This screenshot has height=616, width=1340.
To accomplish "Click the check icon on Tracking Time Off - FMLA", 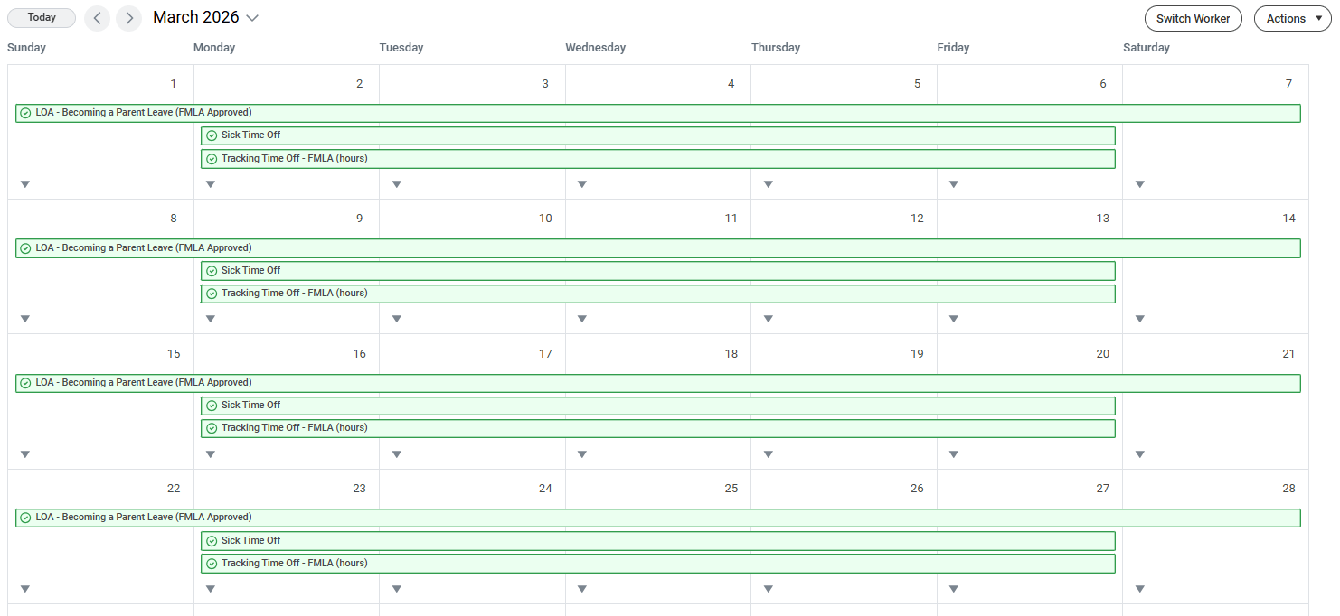I will pyautogui.click(x=211, y=158).
